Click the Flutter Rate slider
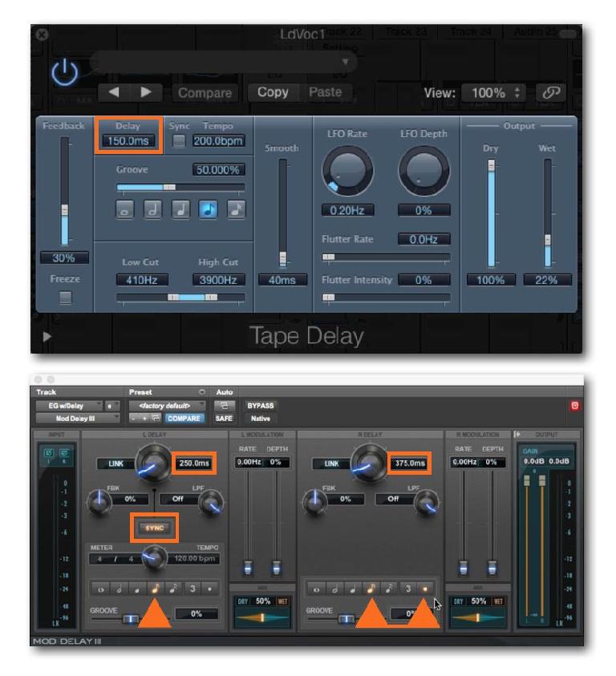The image size is (616, 676). tap(386, 257)
